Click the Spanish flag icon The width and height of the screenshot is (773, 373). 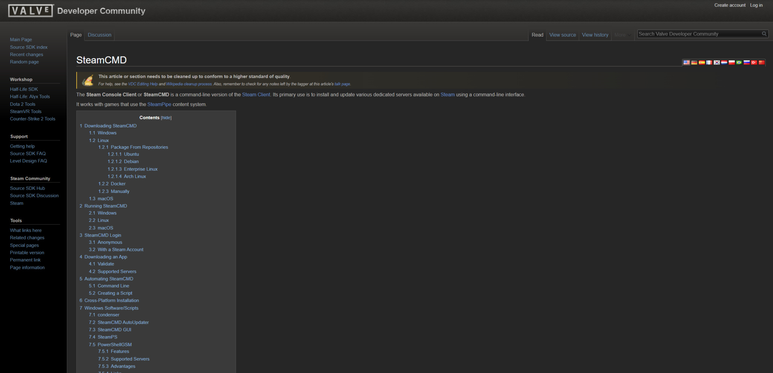[702, 63]
